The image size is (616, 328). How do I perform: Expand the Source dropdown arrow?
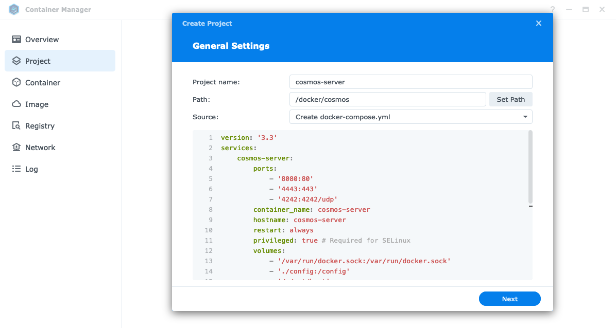click(525, 117)
